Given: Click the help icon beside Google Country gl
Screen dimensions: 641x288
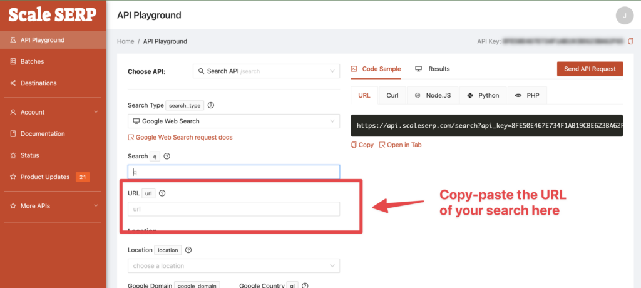Looking at the screenshot, I should tap(305, 285).
